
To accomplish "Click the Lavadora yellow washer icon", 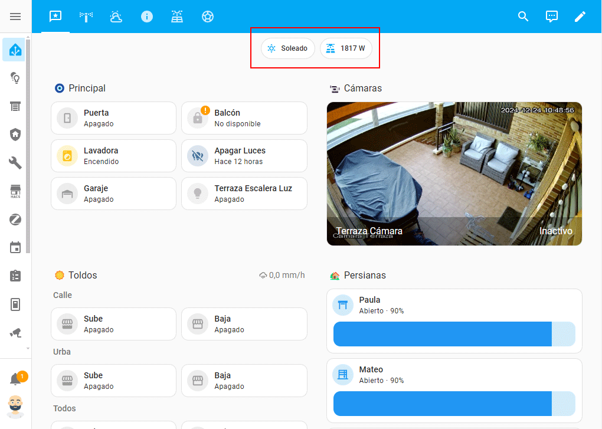I will tap(67, 156).
